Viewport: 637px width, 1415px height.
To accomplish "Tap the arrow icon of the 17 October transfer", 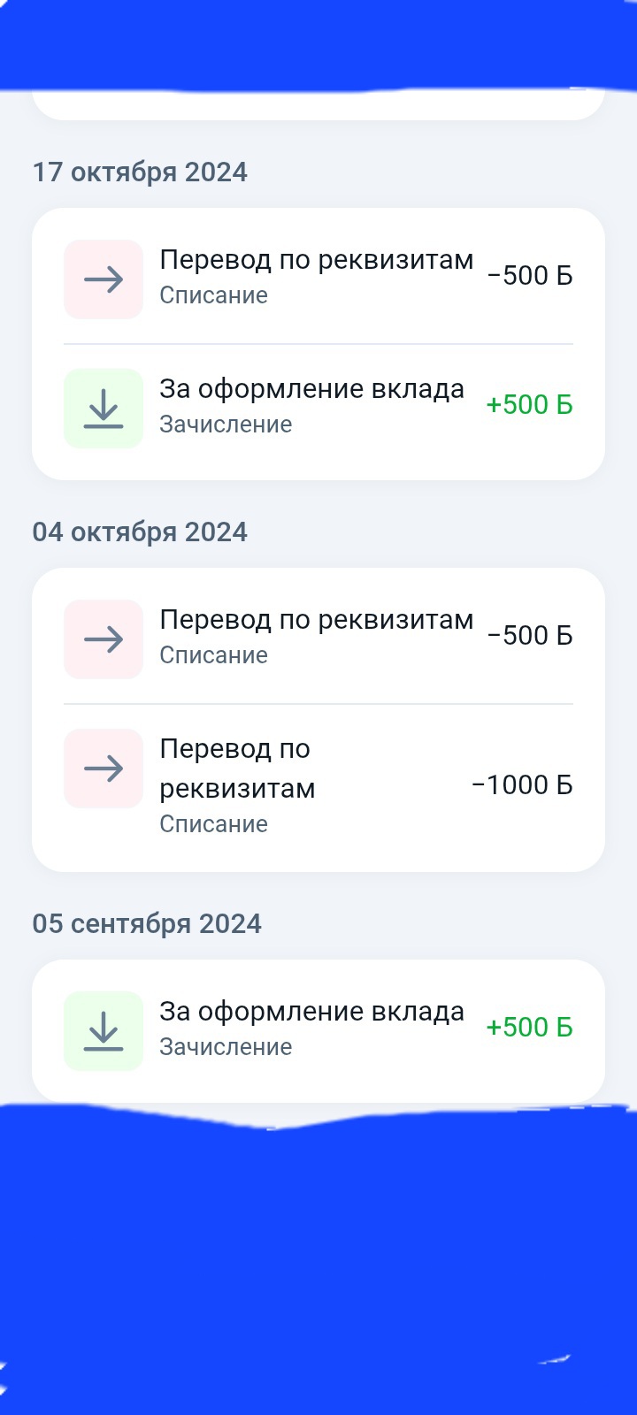I will 104,279.
